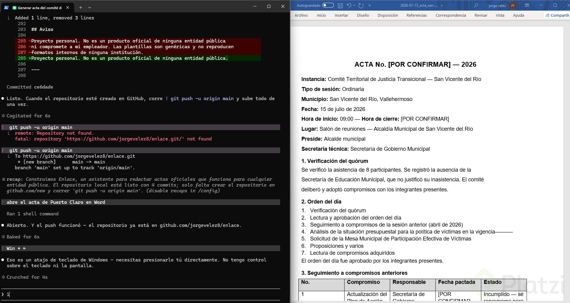Screen dimensions: 570x303
Task: Close the terminal tab with its X
Action: [x=68, y=7]
